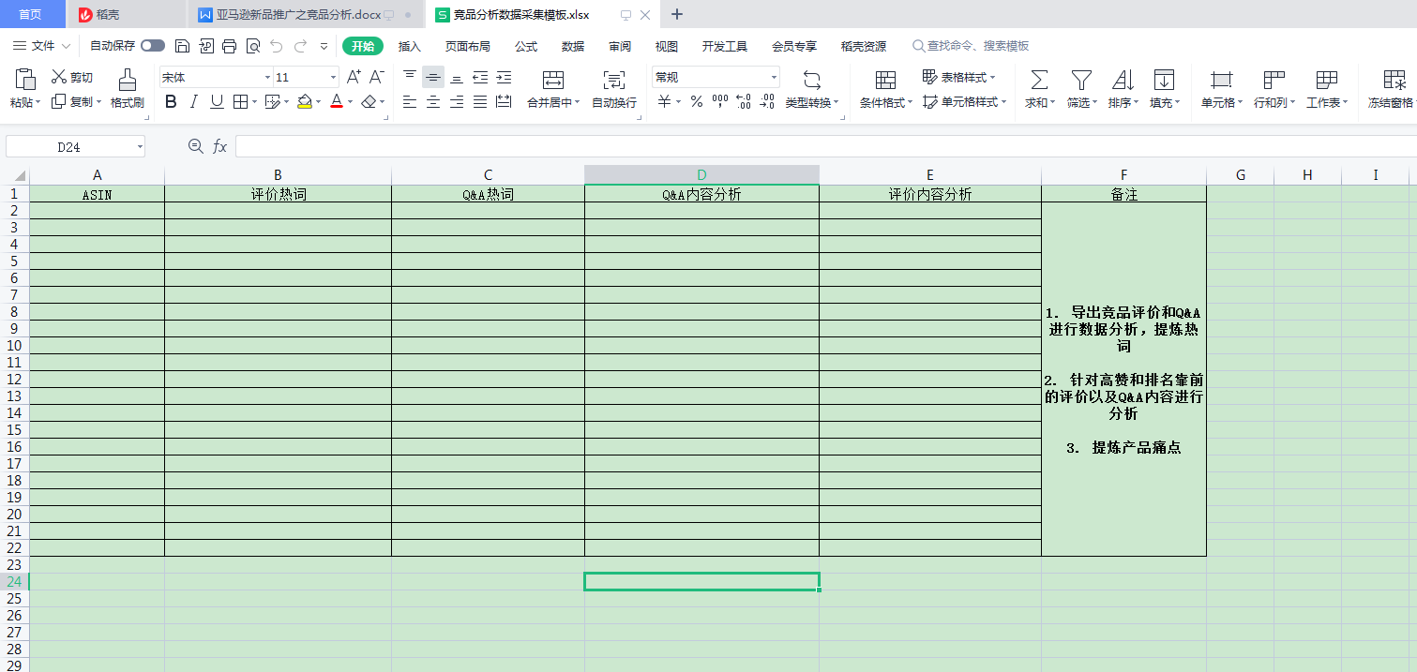Apply percent style with the % icon
The height and width of the screenshot is (672, 1417).
[x=696, y=103]
